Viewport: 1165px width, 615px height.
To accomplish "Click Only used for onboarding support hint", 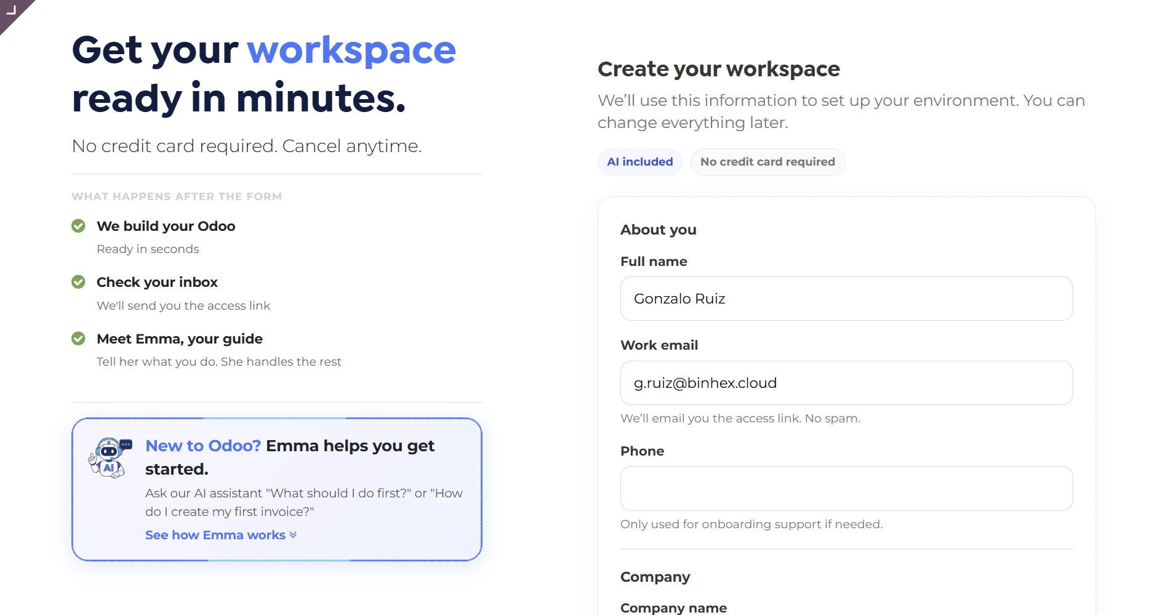I will point(751,525).
